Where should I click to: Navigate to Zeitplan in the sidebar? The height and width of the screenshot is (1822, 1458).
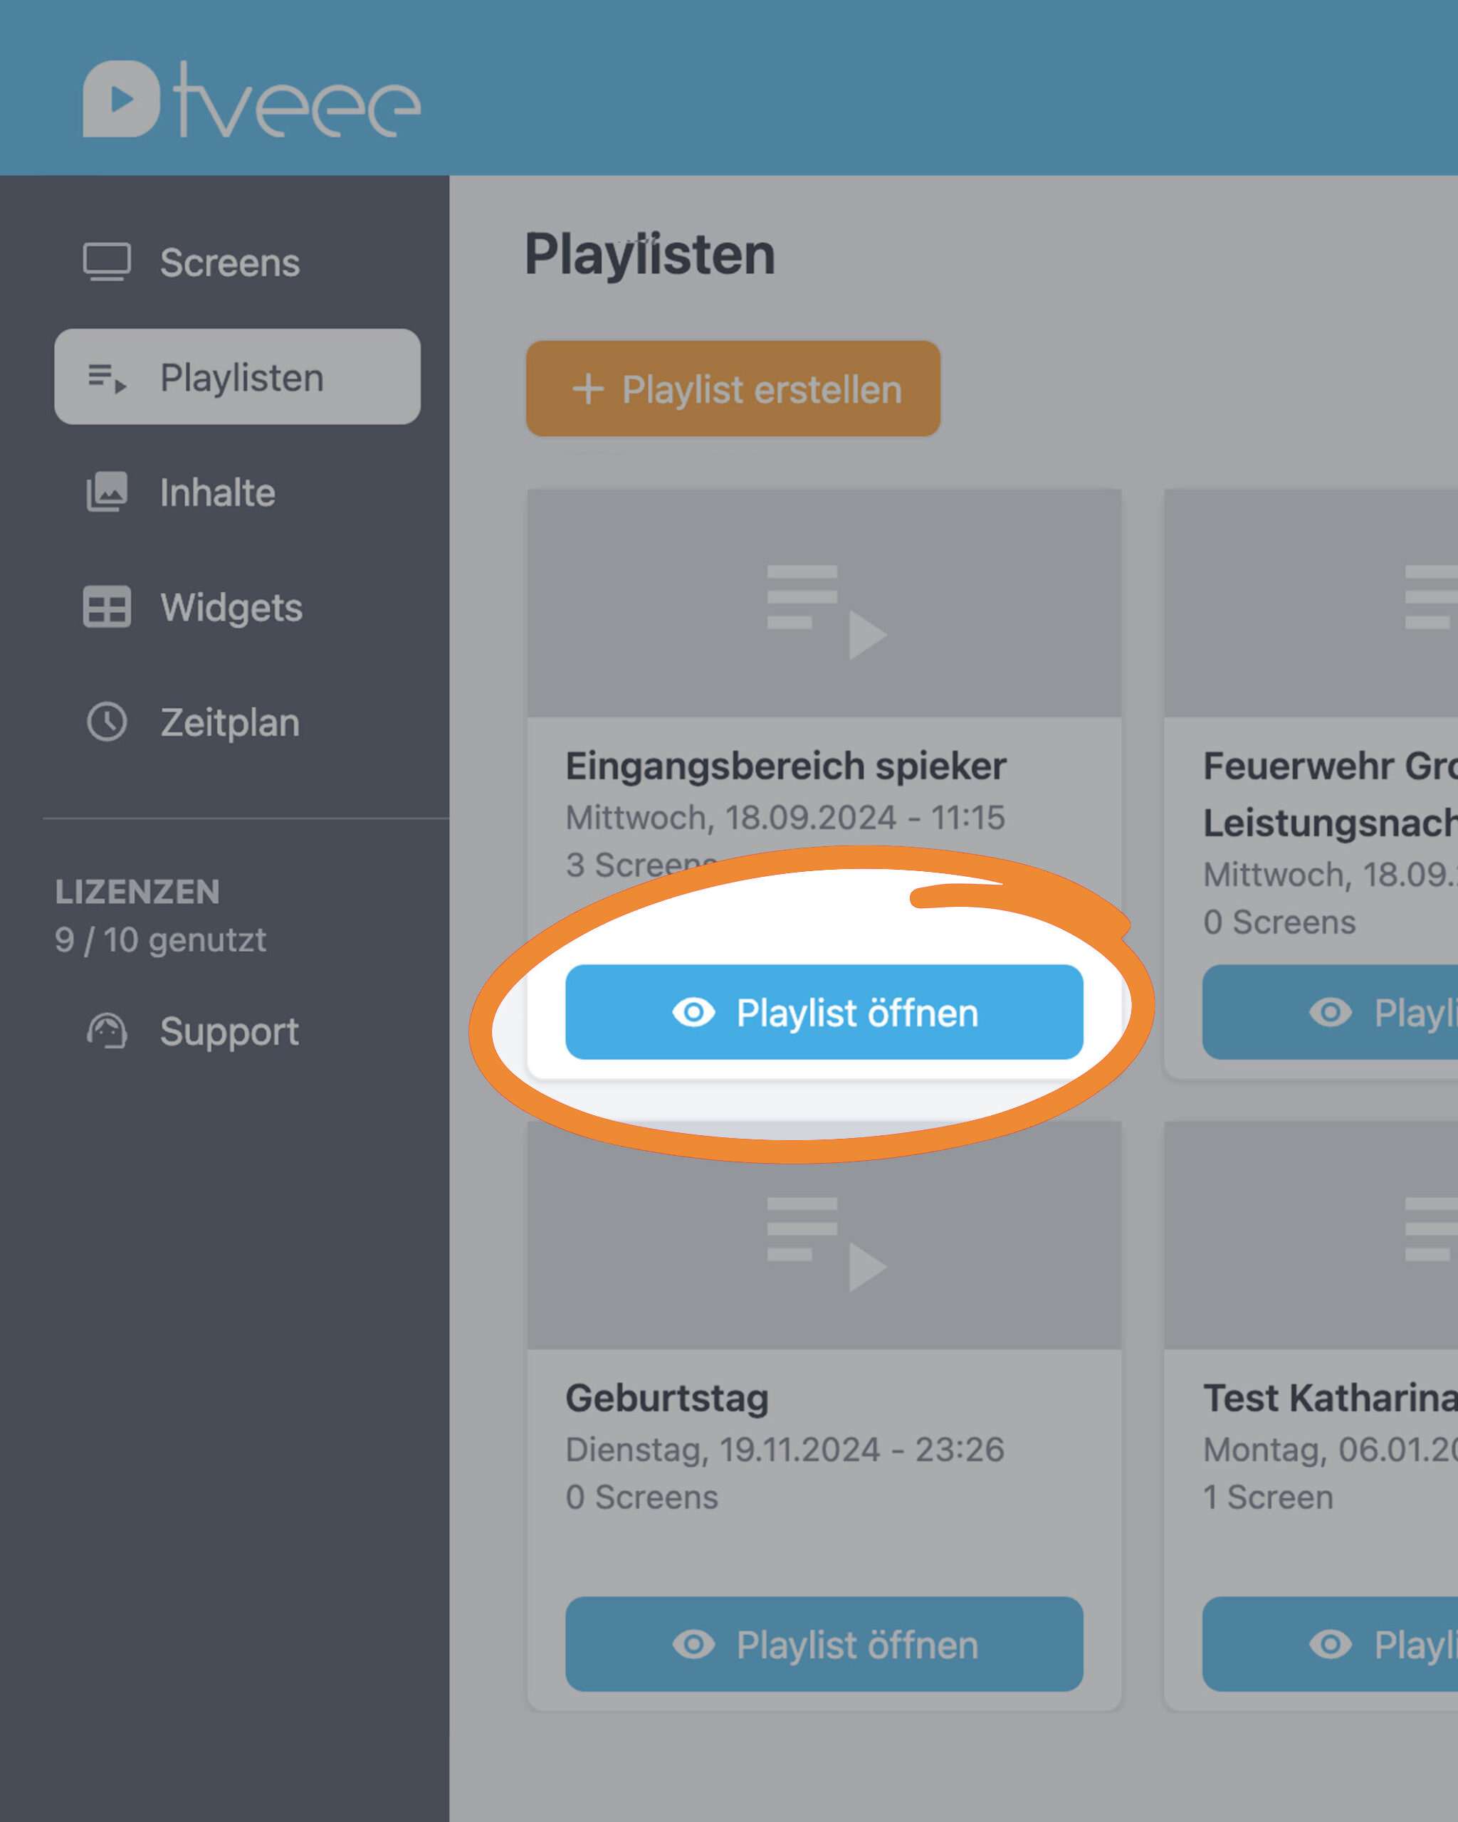point(230,722)
